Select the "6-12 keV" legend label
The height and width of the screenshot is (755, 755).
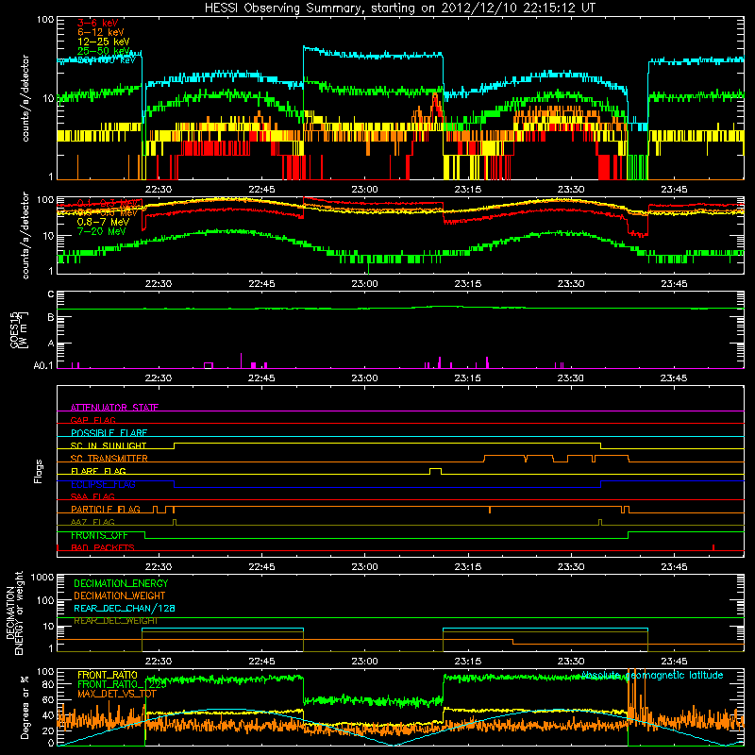pos(101,32)
